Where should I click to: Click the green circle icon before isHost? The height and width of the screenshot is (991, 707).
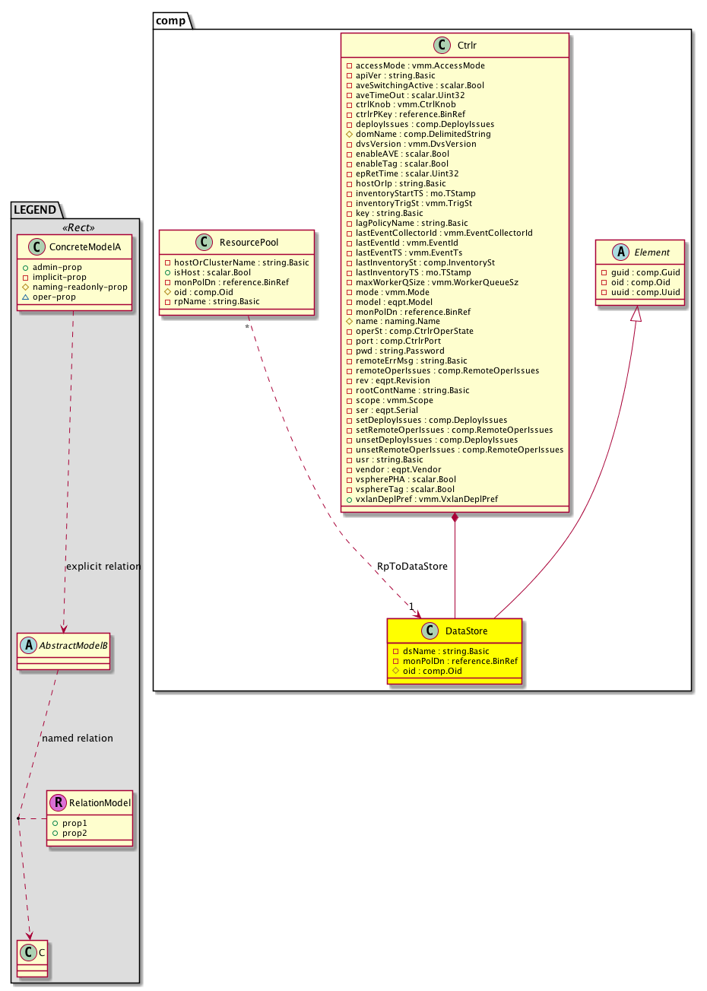(167, 272)
